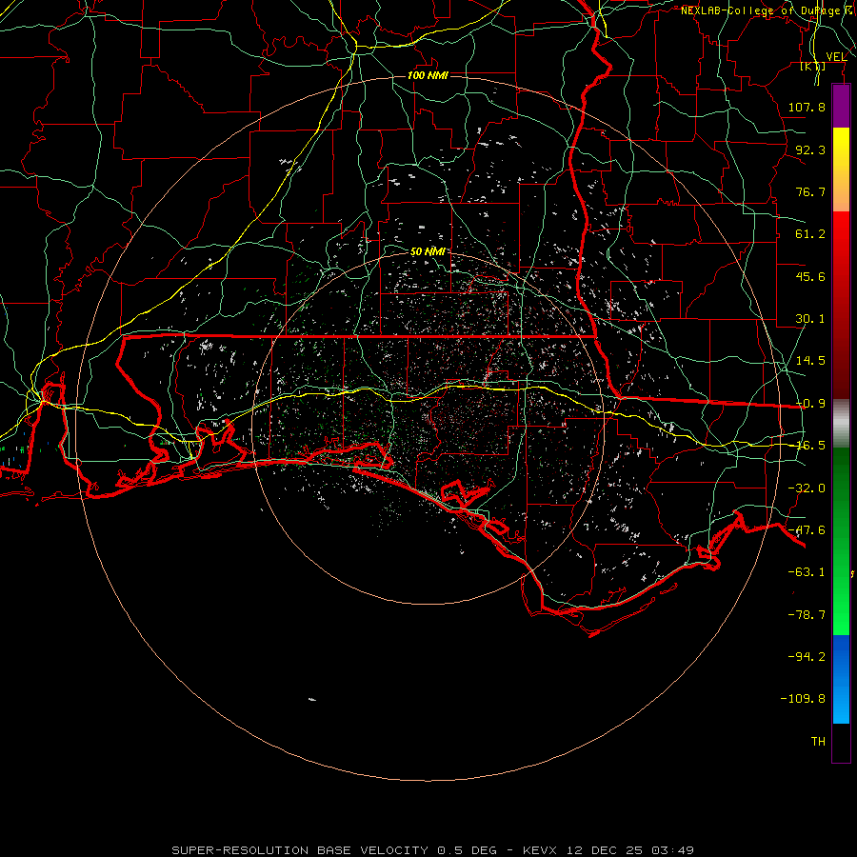The width and height of the screenshot is (857, 857).
Task: Click the KEVX station identifier
Action: (541, 850)
